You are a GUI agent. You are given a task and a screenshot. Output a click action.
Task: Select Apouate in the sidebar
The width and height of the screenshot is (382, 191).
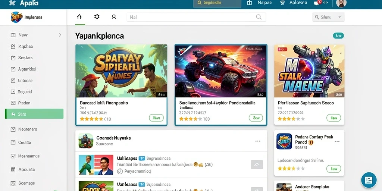(x=26, y=169)
